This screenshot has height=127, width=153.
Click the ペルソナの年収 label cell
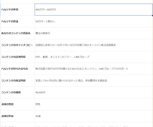(x=18, y=10)
